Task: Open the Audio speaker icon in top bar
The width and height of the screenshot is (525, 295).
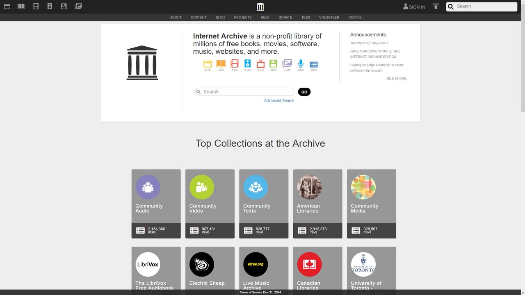Action: [x=50, y=7]
